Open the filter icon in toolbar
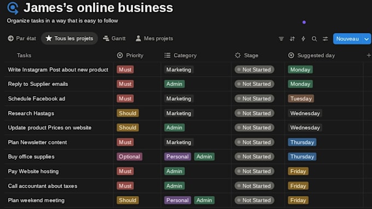 (x=281, y=39)
